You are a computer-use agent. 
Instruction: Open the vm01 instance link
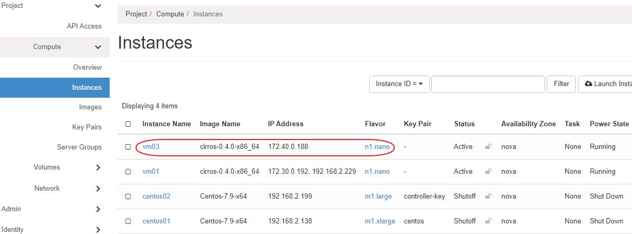point(150,172)
